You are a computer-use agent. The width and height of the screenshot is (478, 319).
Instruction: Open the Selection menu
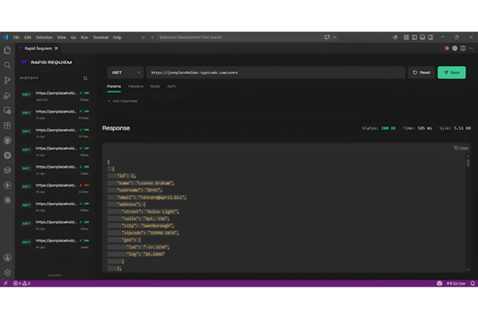pos(44,37)
